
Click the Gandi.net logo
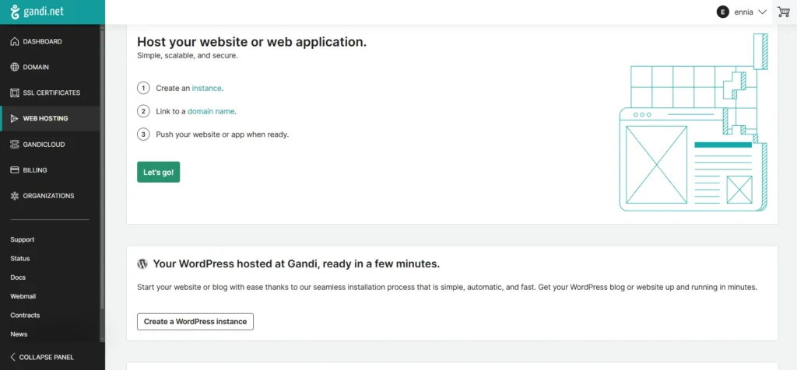(37, 11)
